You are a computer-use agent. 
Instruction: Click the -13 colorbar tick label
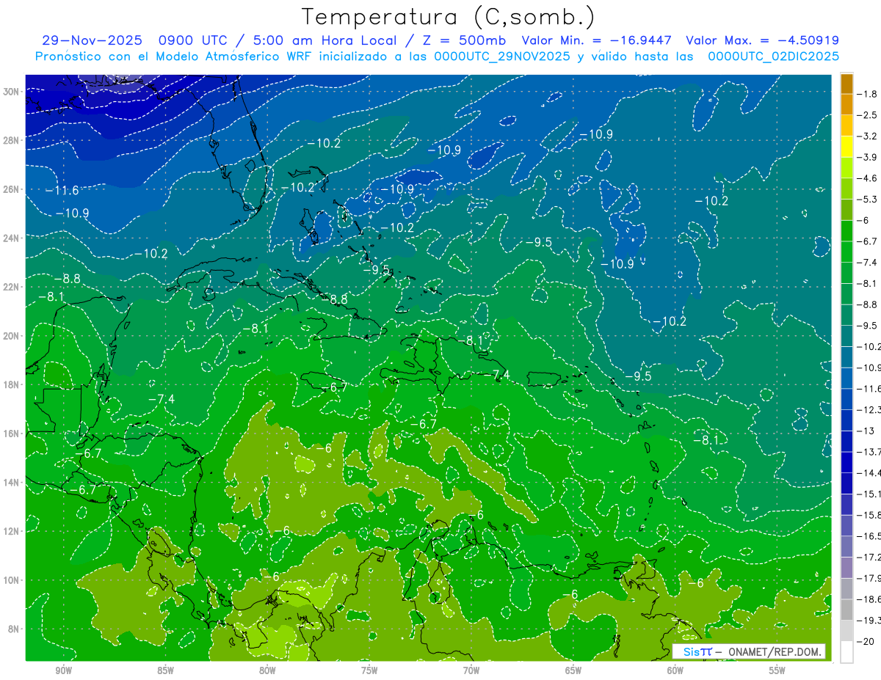coord(866,431)
